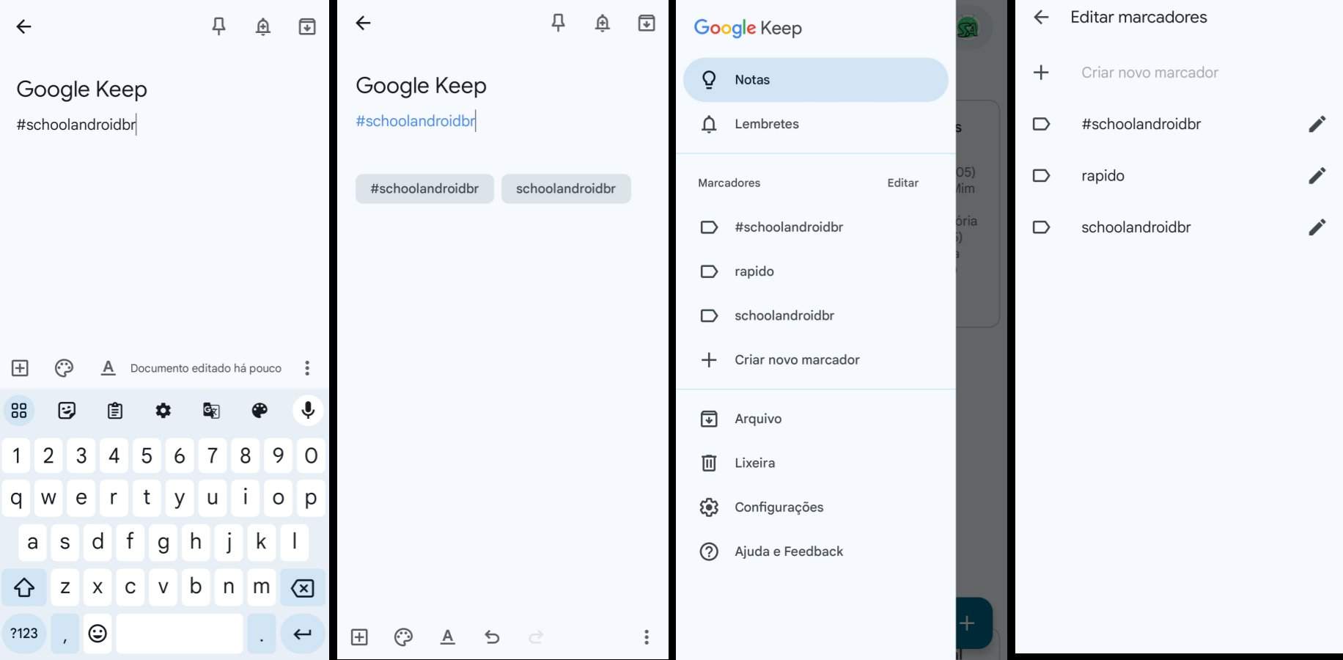This screenshot has width=1343, height=660.
Task: Open Lixeira in the drawer
Action: pyautogui.click(x=815, y=463)
